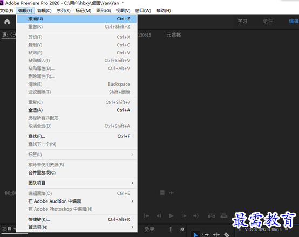Screen dimensions: 299x237
Task: Open the 帮助(H) menu
Action: click(164, 11)
